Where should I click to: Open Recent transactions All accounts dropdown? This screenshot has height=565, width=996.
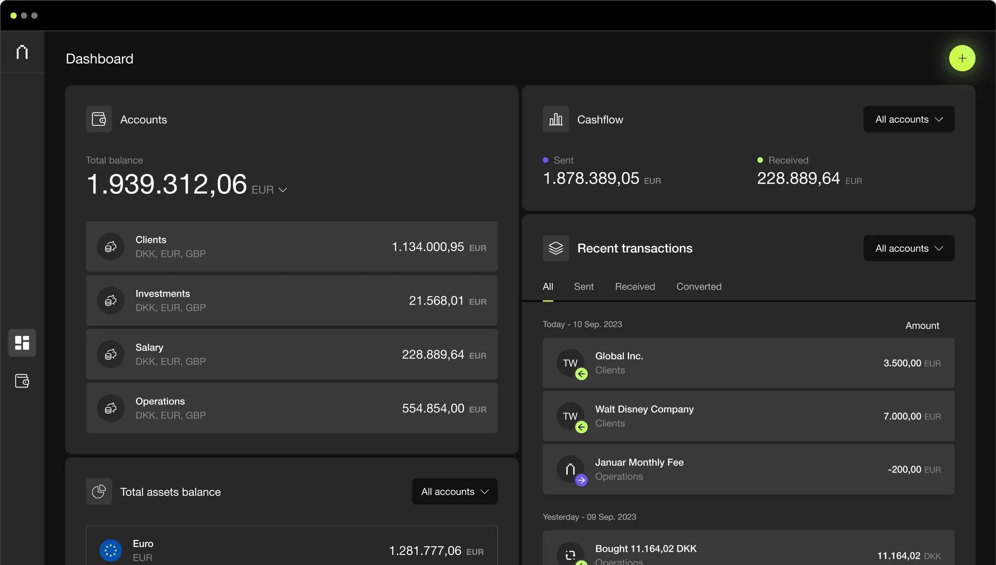pyautogui.click(x=909, y=248)
